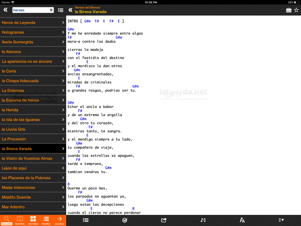The image size is (301, 226).
Task: Change font size with the A icon
Action: (x=242, y=220)
